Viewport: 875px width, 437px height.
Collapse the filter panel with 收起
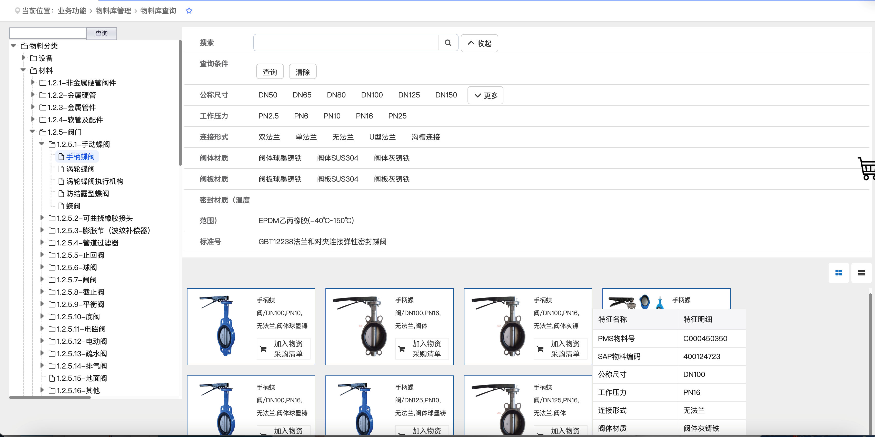coord(479,43)
